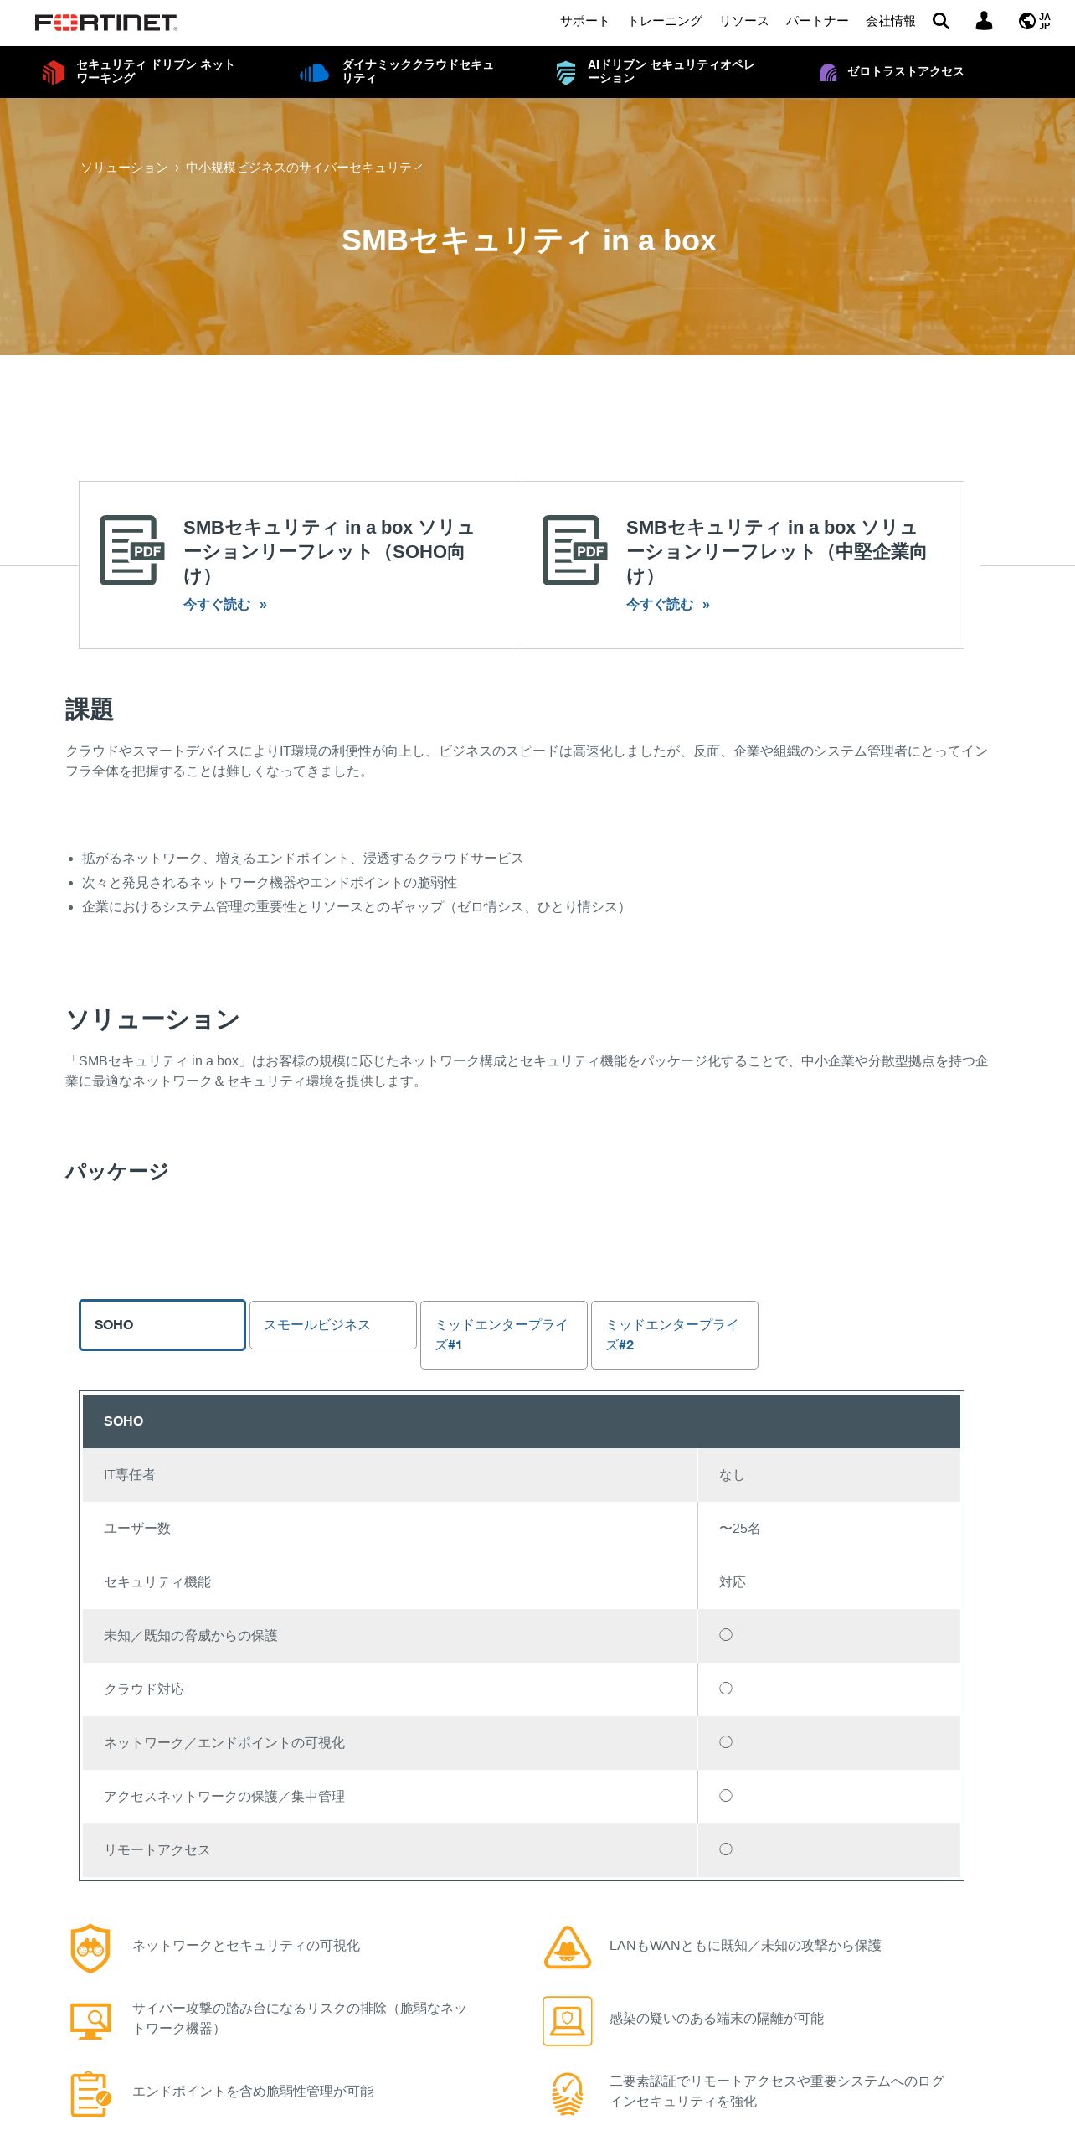Click the PDF icon for 中堅企業向け leaflet
This screenshot has width=1075, height=2151.
pyautogui.click(x=574, y=550)
